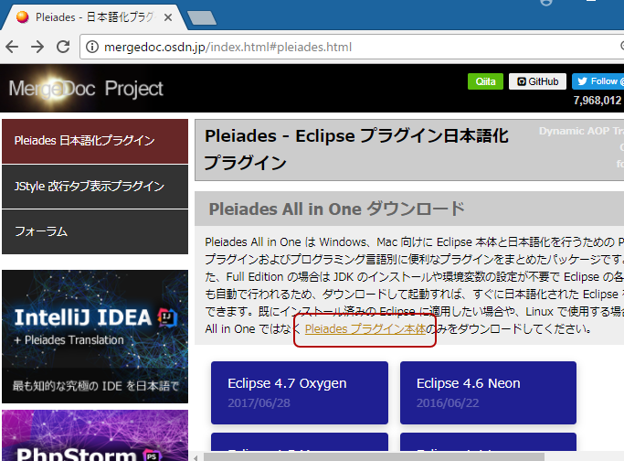Open the IntelliJ IDEA Pleiades Translation banner

click(x=95, y=337)
